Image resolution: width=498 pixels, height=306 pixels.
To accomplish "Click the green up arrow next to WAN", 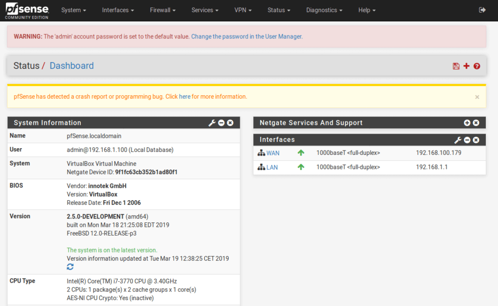I will pos(301,153).
